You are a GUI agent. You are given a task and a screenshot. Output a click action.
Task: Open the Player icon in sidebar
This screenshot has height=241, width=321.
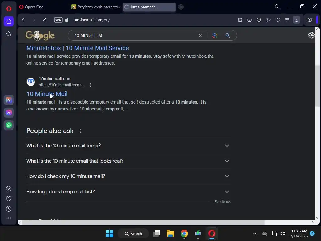[x=8, y=189]
